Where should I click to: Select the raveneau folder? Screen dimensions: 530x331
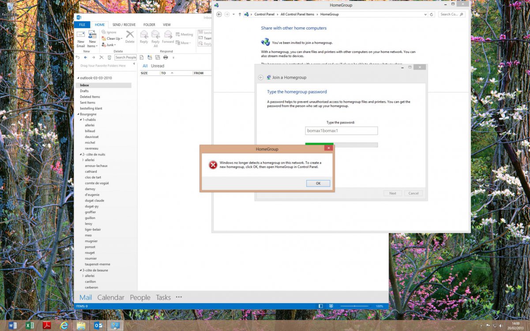pos(92,148)
